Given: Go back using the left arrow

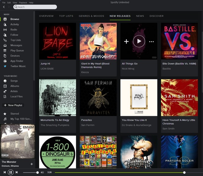Looking at the screenshot, I should click(4, 7).
